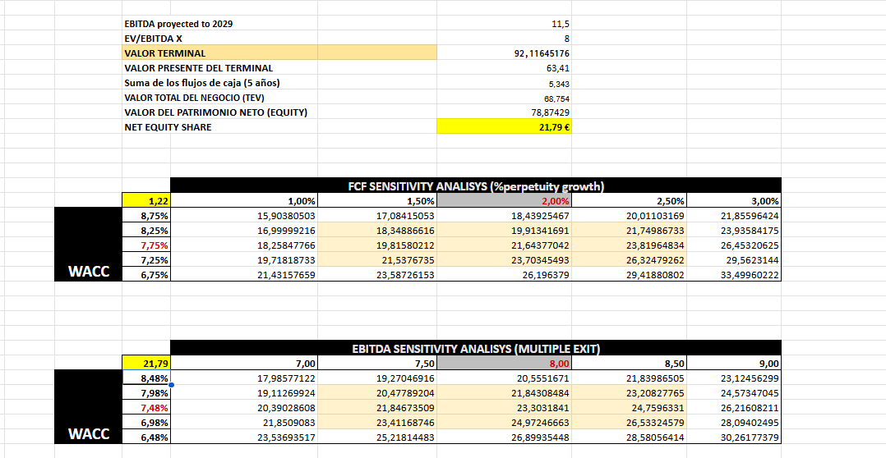Select the 7,00 multiple column header
This screenshot has height=458, width=886.
pyautogui.click(x=244, y=364)
